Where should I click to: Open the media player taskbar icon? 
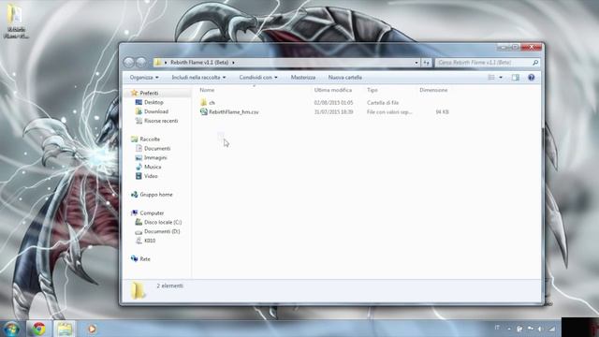point(92,329)
